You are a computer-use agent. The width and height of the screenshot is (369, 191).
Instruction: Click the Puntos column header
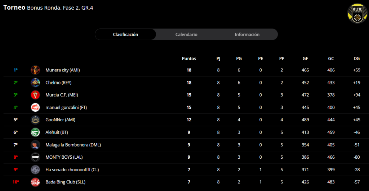189,58
